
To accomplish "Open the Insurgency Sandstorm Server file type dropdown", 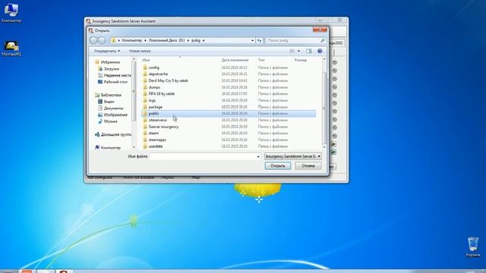I will [292, 156].
